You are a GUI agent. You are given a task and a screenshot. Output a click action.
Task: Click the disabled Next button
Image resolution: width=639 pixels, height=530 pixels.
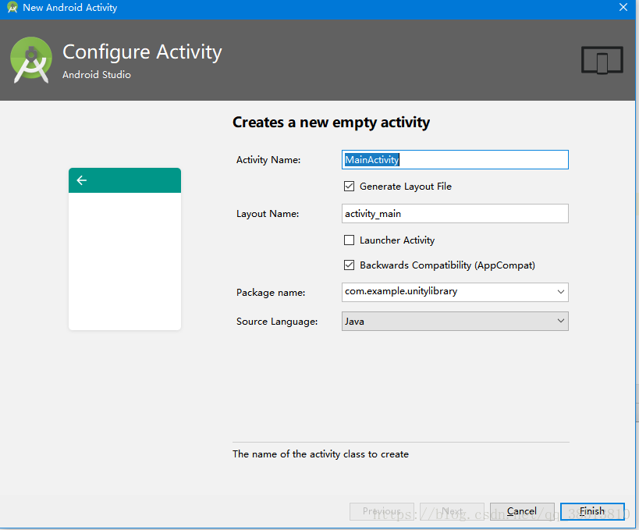452,511
